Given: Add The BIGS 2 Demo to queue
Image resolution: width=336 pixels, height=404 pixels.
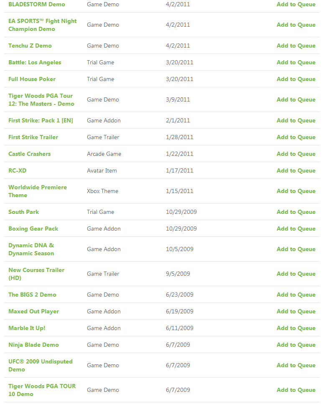Looking at the screenshot, I should pyautogui.click(x=296, y=295).
